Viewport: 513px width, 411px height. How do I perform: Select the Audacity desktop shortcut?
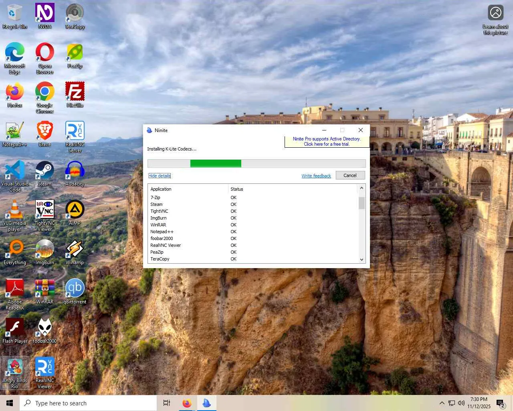[x=75, y=174]
